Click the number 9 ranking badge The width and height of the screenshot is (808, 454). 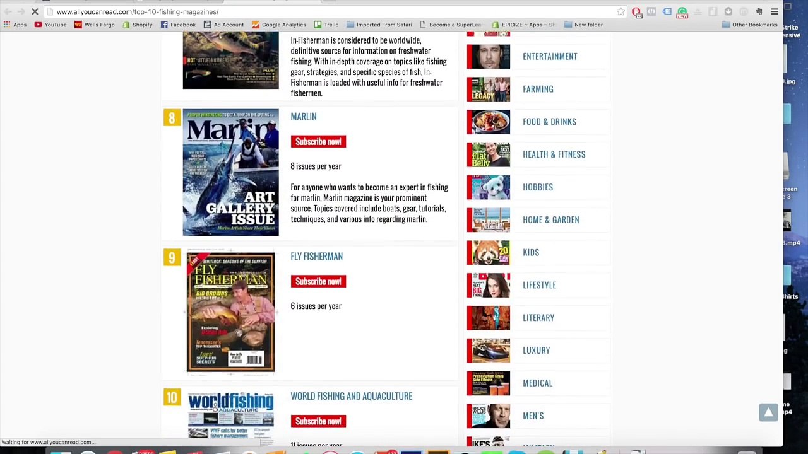[172, 257]
